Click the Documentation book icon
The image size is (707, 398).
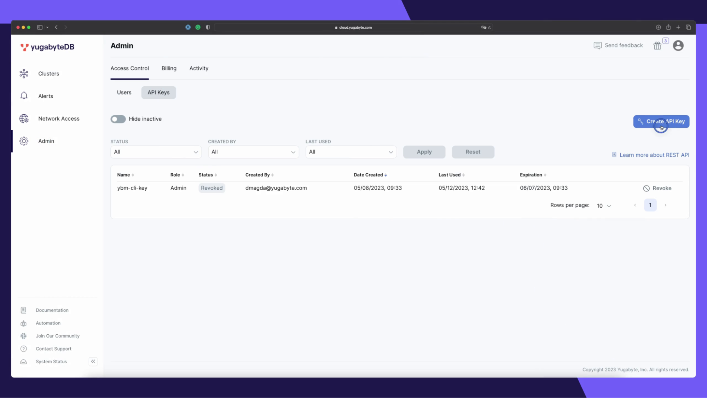(23, 310)
